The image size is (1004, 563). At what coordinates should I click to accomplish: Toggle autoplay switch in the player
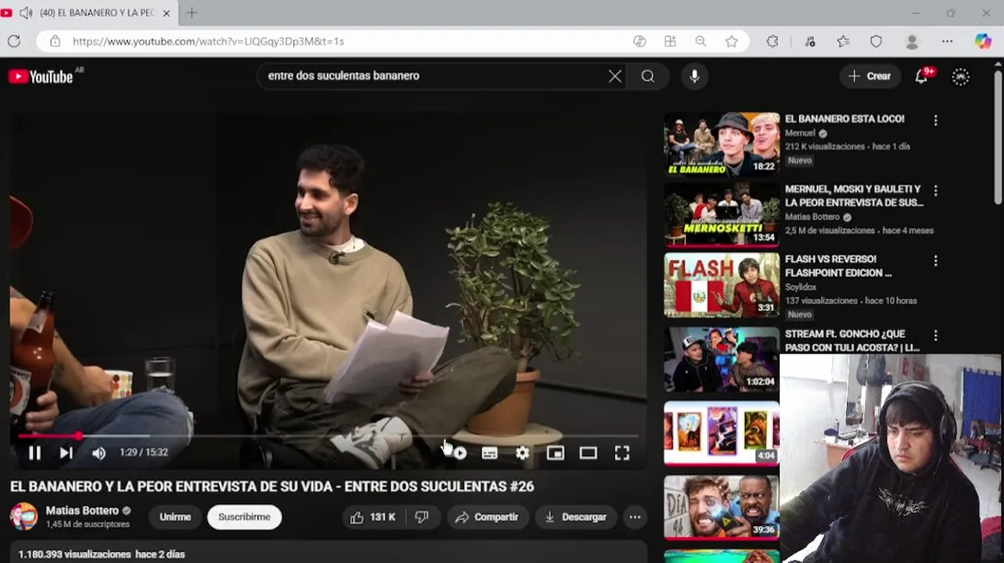(x=458, y=453)
